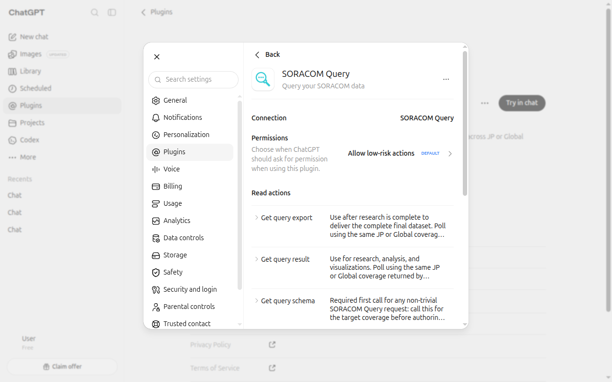Close the settings dialog with X icon
This screenshot has width=612, height=382.
(x=157, y=57)
